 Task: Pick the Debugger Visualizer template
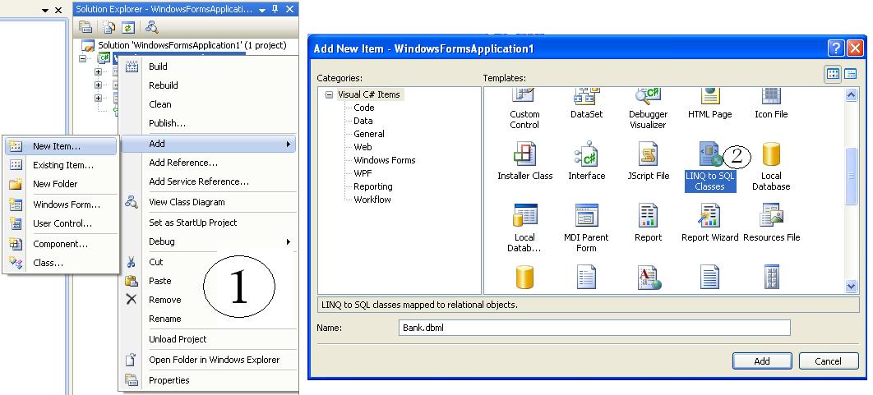click(648, 109)
